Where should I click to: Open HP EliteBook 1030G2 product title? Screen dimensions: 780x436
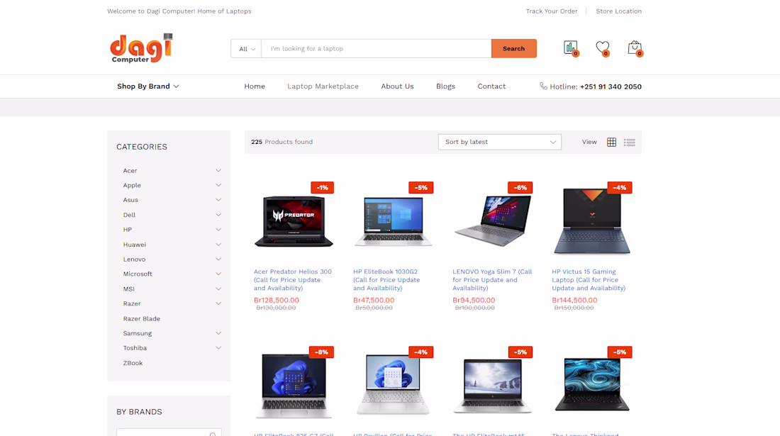[x=386, y=279]
